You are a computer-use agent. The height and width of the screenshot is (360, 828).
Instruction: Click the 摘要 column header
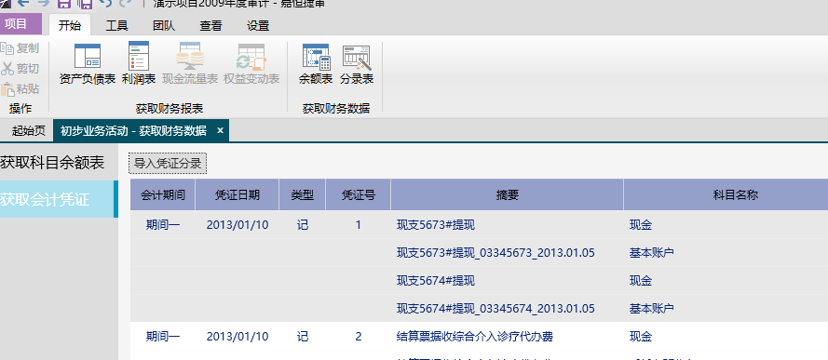tap(507, 195)
